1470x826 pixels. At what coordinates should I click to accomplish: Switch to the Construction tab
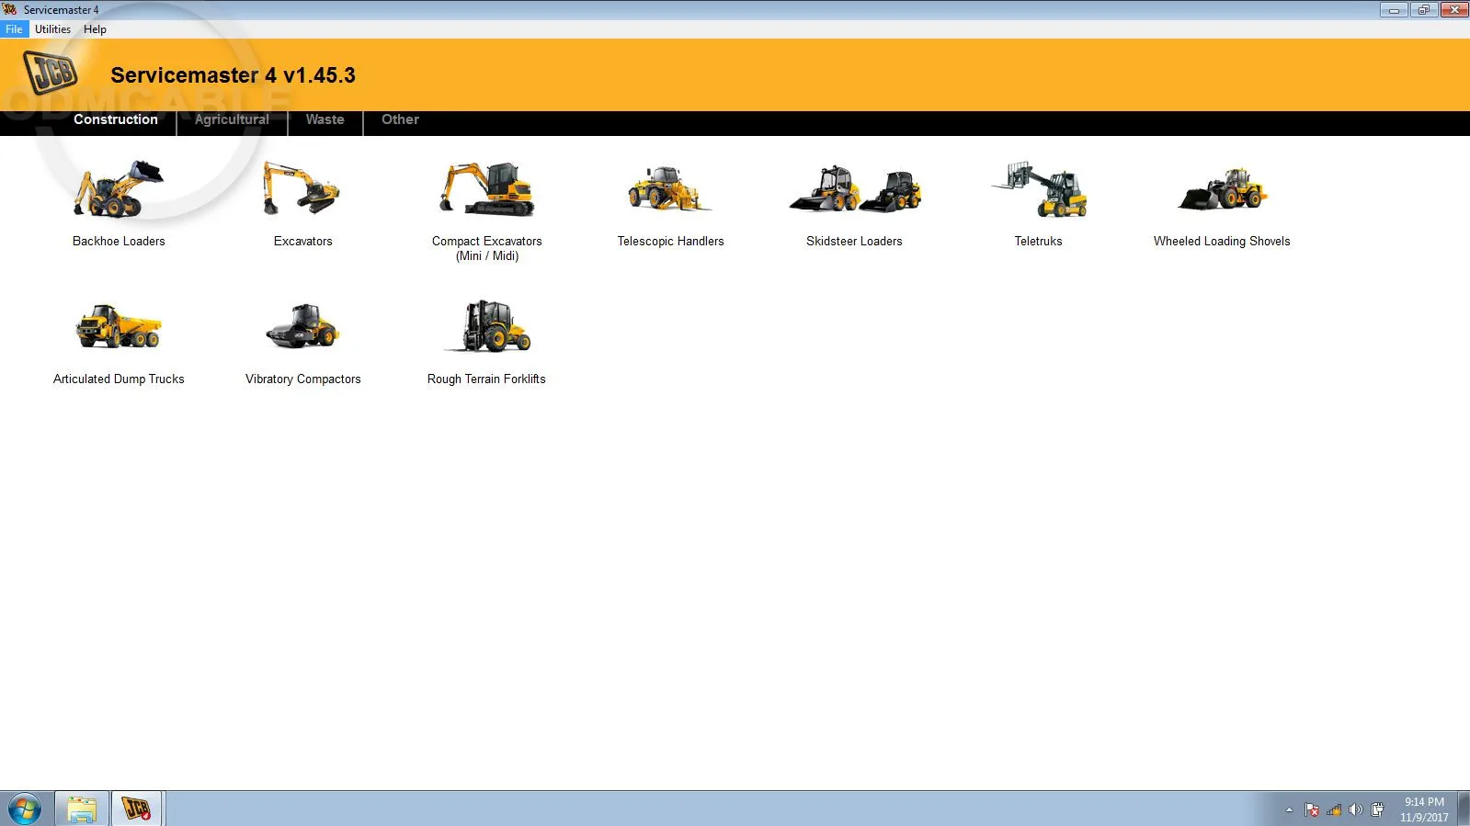pos(116,119)
